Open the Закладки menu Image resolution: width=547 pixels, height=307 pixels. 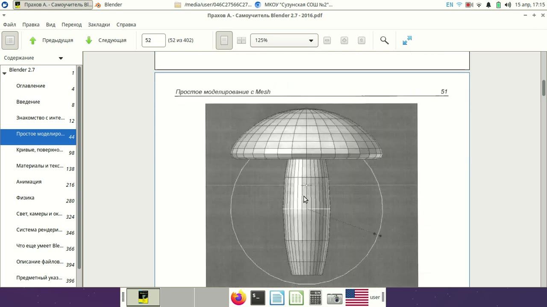(99, 25)
